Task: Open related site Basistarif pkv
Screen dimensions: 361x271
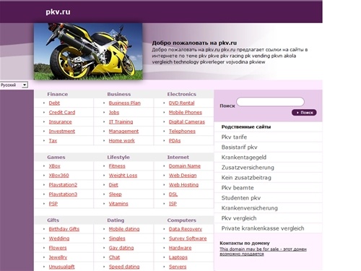Action: coord(239,147)
